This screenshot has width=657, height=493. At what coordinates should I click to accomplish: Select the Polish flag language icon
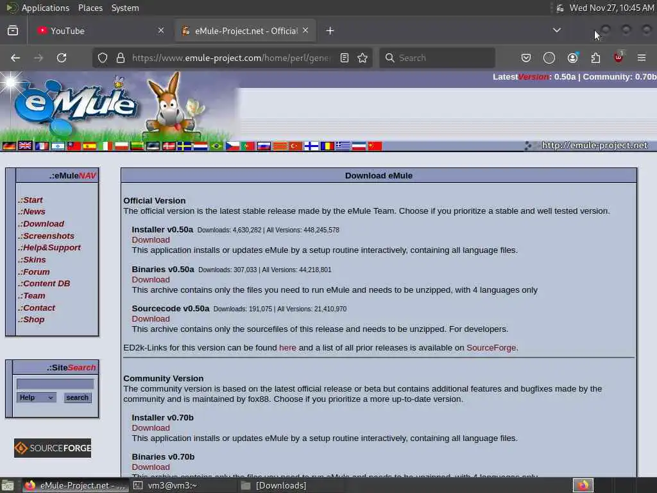coord(121,146)
